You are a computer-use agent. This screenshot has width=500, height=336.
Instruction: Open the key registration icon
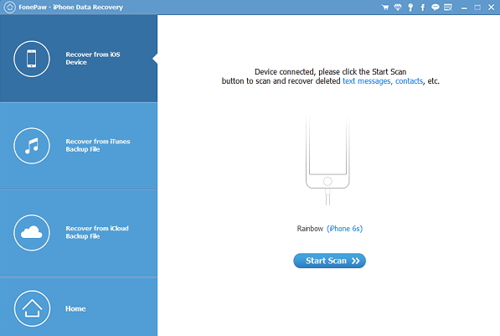coord(410,7)
